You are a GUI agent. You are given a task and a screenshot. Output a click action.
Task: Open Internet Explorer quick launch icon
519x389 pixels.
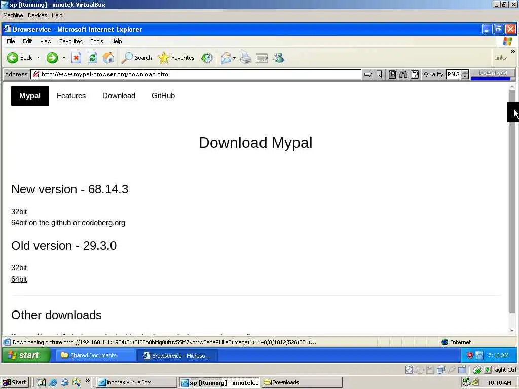coord(53,383)
